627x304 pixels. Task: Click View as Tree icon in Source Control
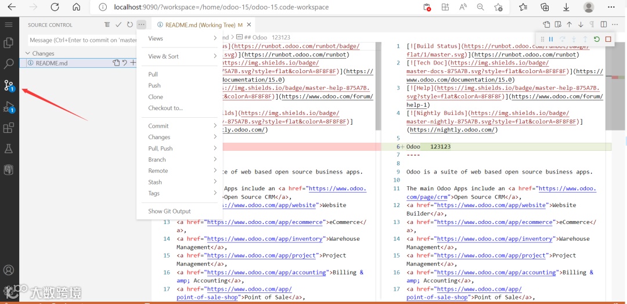[x=107, y=25]
